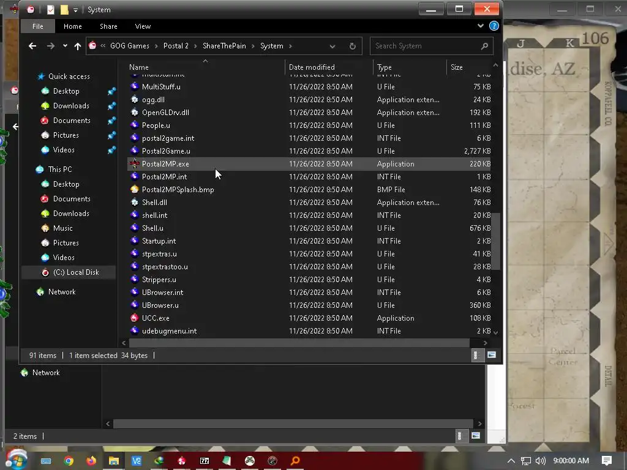627x470 pixels.
Task: Go back with the Back arrow
Action: click(x=32, y=46)
